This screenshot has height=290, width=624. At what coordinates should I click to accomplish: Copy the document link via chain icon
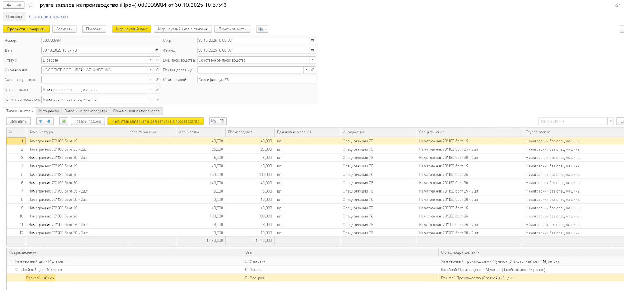click(618, 5)
